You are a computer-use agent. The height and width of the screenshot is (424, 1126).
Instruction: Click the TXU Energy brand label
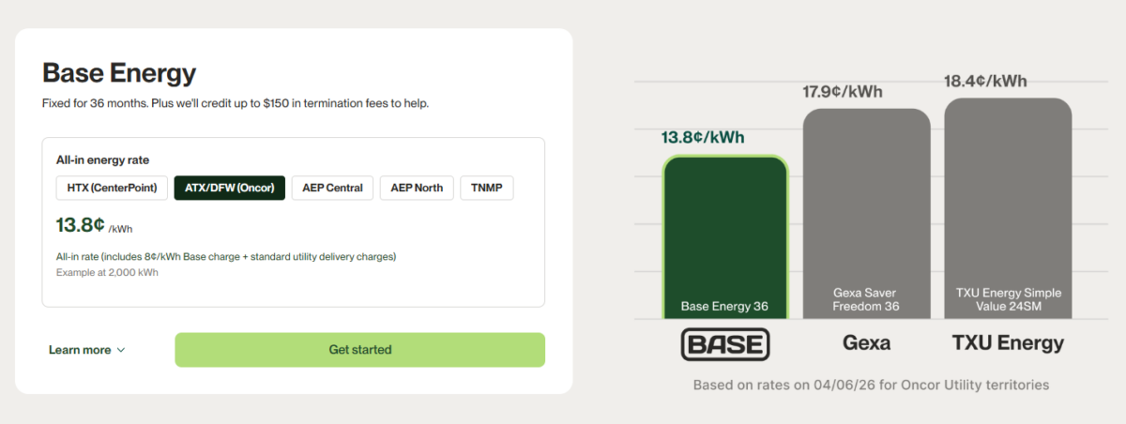1008,343
